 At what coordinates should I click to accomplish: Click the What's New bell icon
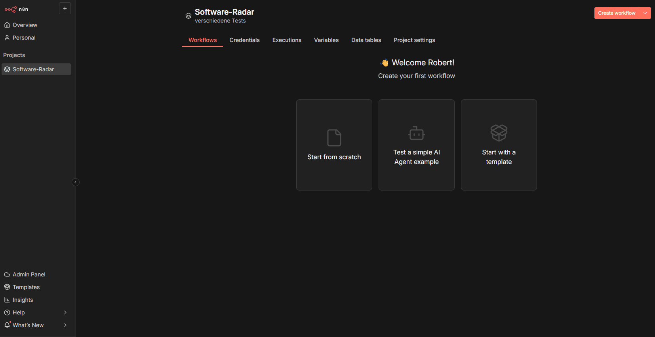point(7,325)
